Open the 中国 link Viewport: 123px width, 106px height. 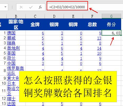tap(11, 63)
